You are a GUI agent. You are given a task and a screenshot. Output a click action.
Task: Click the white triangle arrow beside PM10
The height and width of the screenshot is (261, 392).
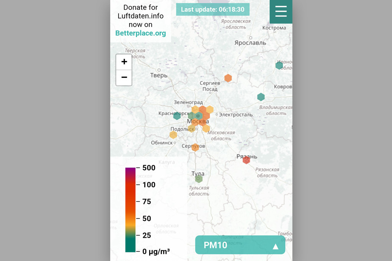pyautogui.click(x=275, y=246)
